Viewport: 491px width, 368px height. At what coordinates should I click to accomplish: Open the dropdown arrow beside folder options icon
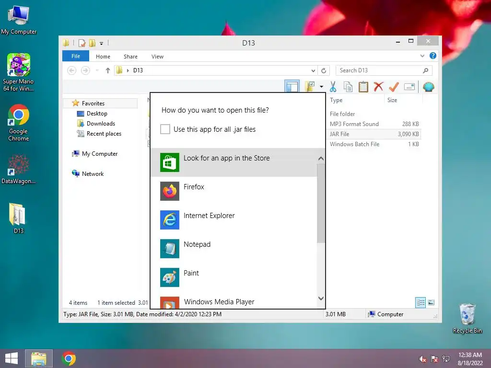tap(321, 87)
